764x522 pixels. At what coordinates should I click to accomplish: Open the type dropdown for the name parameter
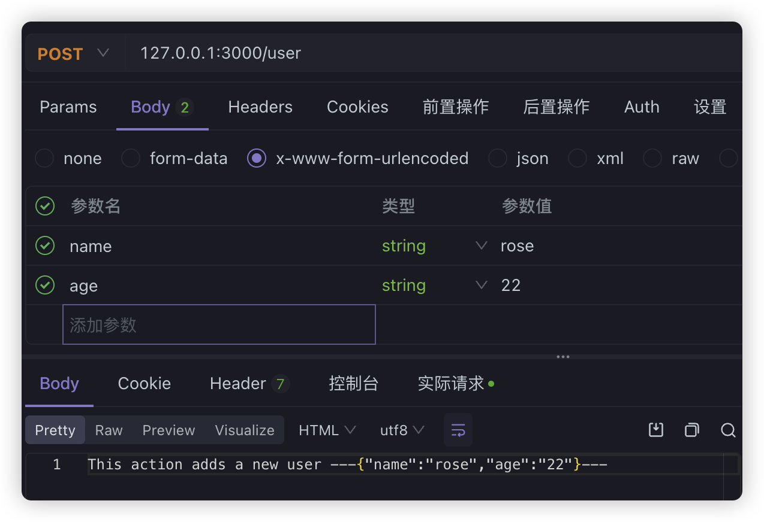pyautogui.click(x=480, y=245)
